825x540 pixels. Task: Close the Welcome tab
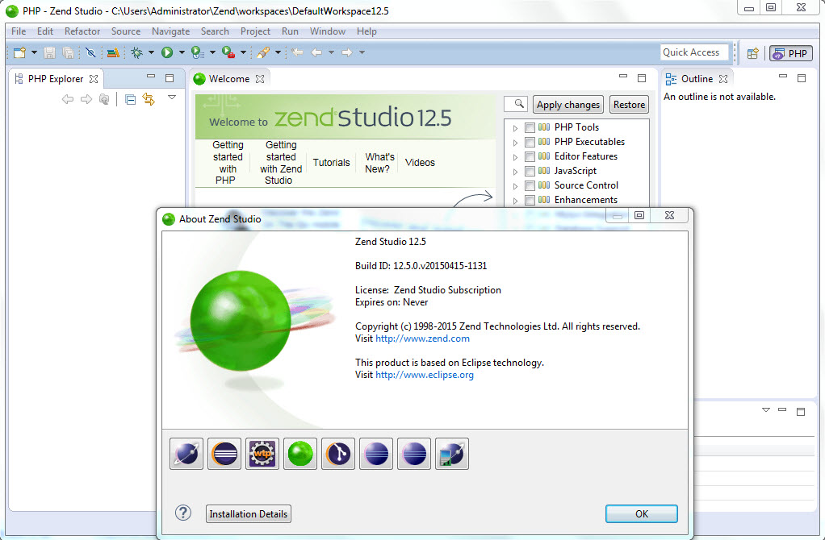pyautogui.click(x=260, y=79)
